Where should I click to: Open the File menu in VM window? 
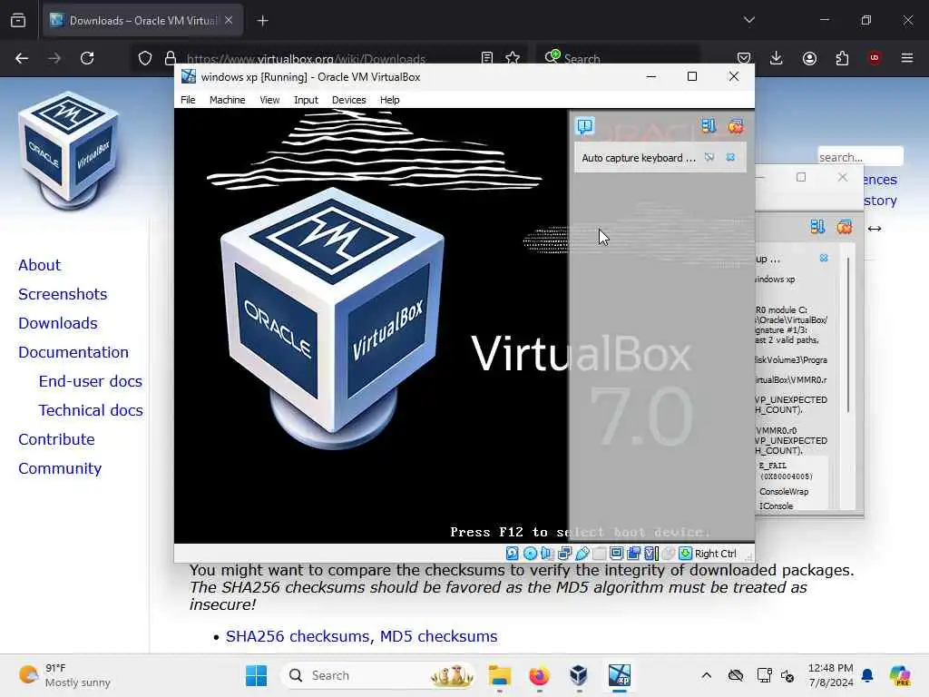[x=188, y=100]
